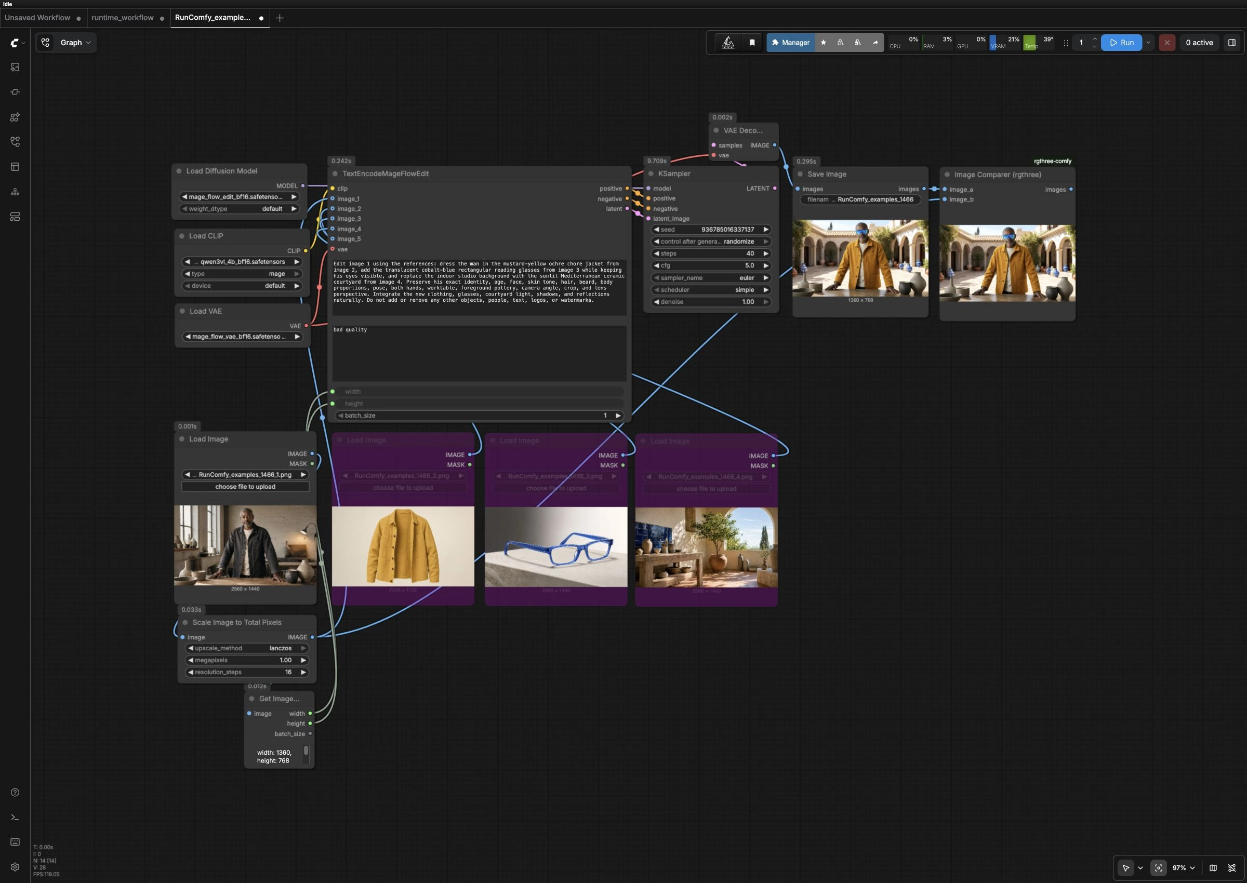The width and height of the screenshot is (1247, 883).
Task: Decrease cfg value using its left arrow
Action: click(656, 266)
